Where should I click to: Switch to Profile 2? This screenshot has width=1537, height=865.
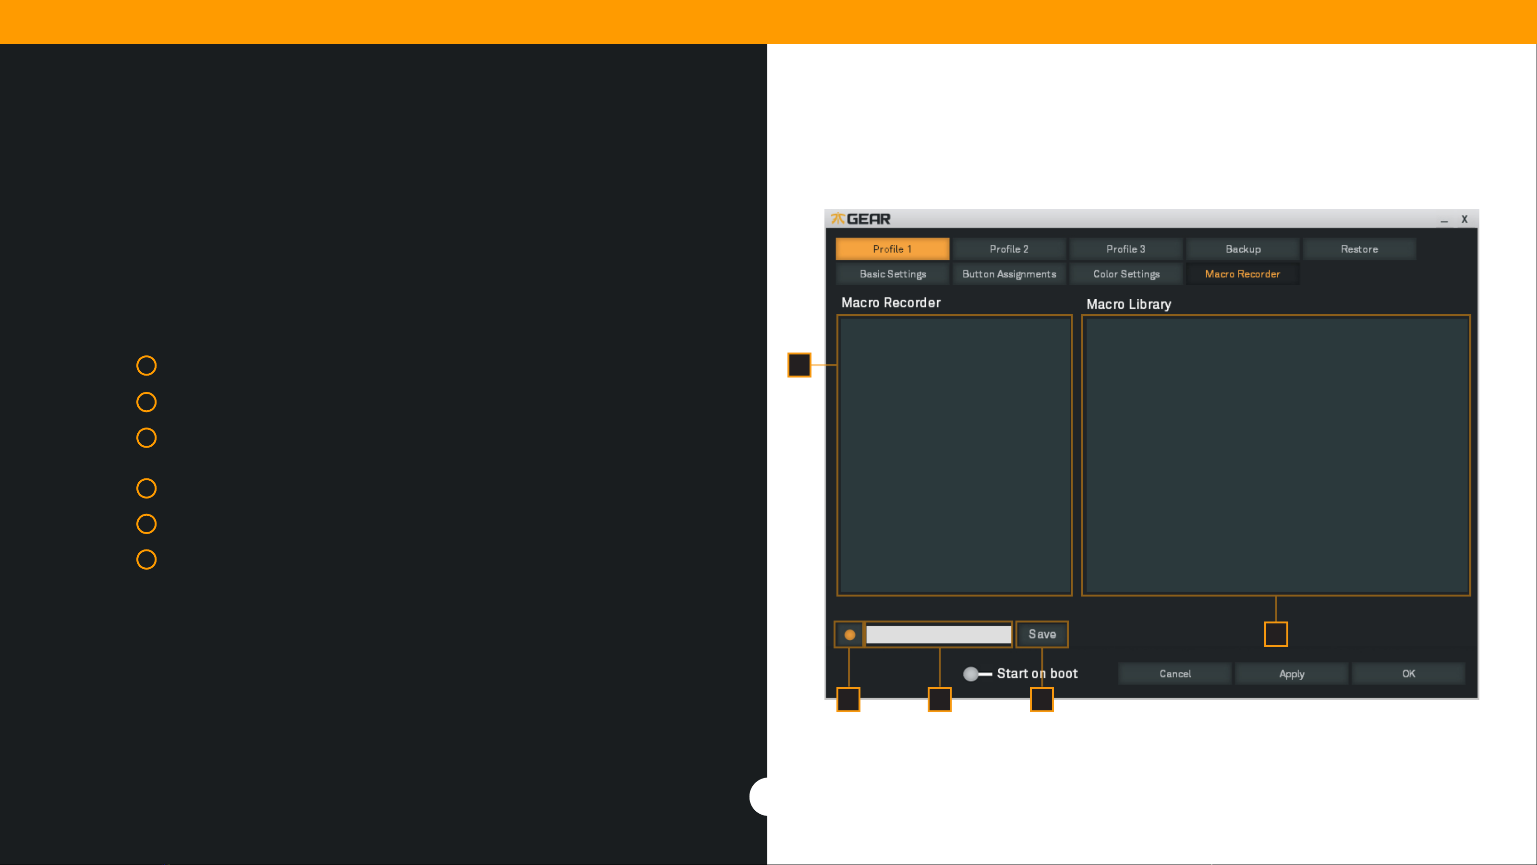(1009, 249)
